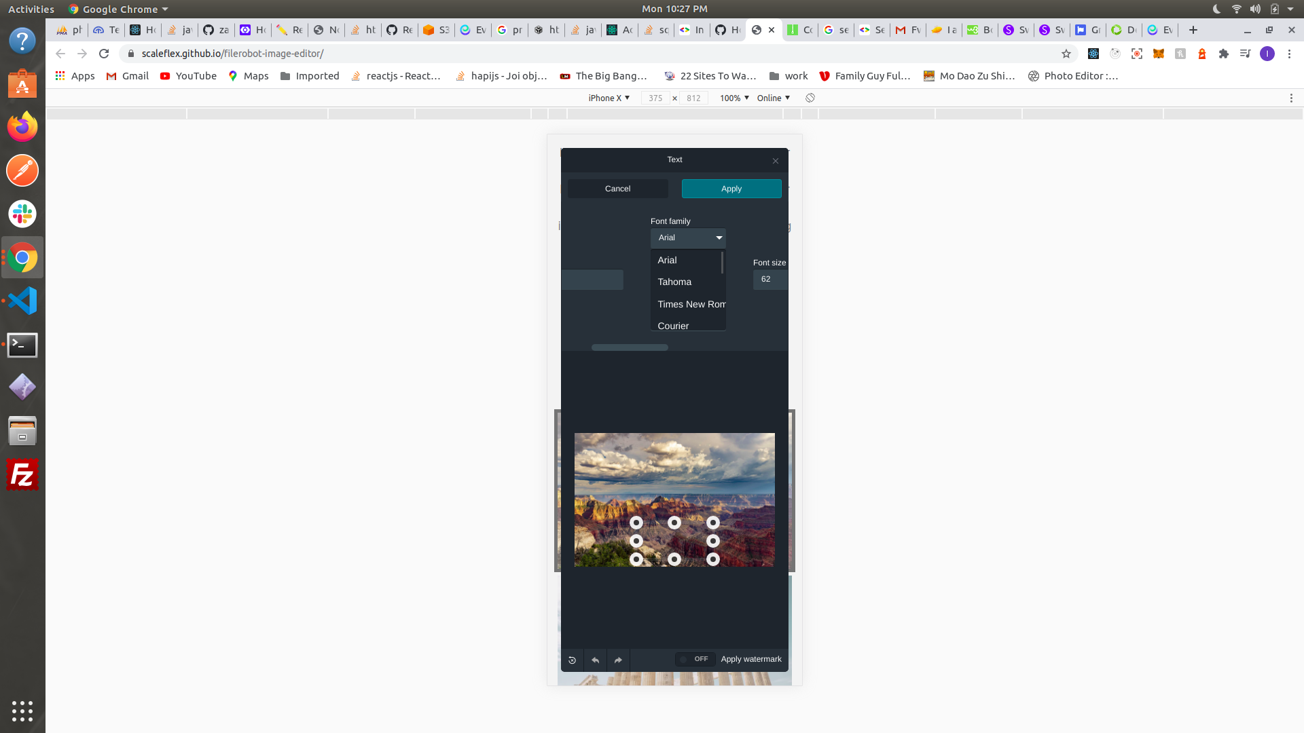The height and width of the screenshot is (733, 1304).
Task: Select Tahoma from font list
Action: tap(674, 282)
